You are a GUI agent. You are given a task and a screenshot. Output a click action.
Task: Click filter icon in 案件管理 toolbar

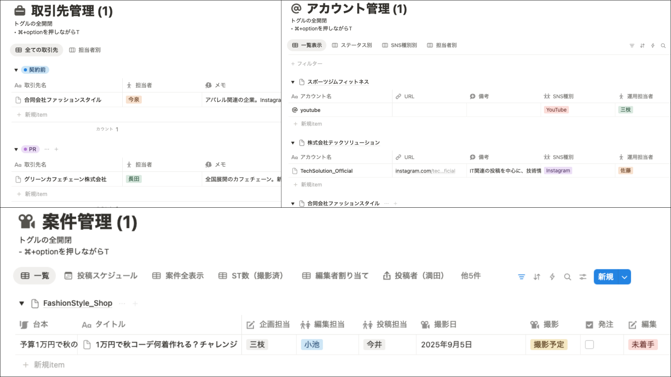[x=521, y=277]
